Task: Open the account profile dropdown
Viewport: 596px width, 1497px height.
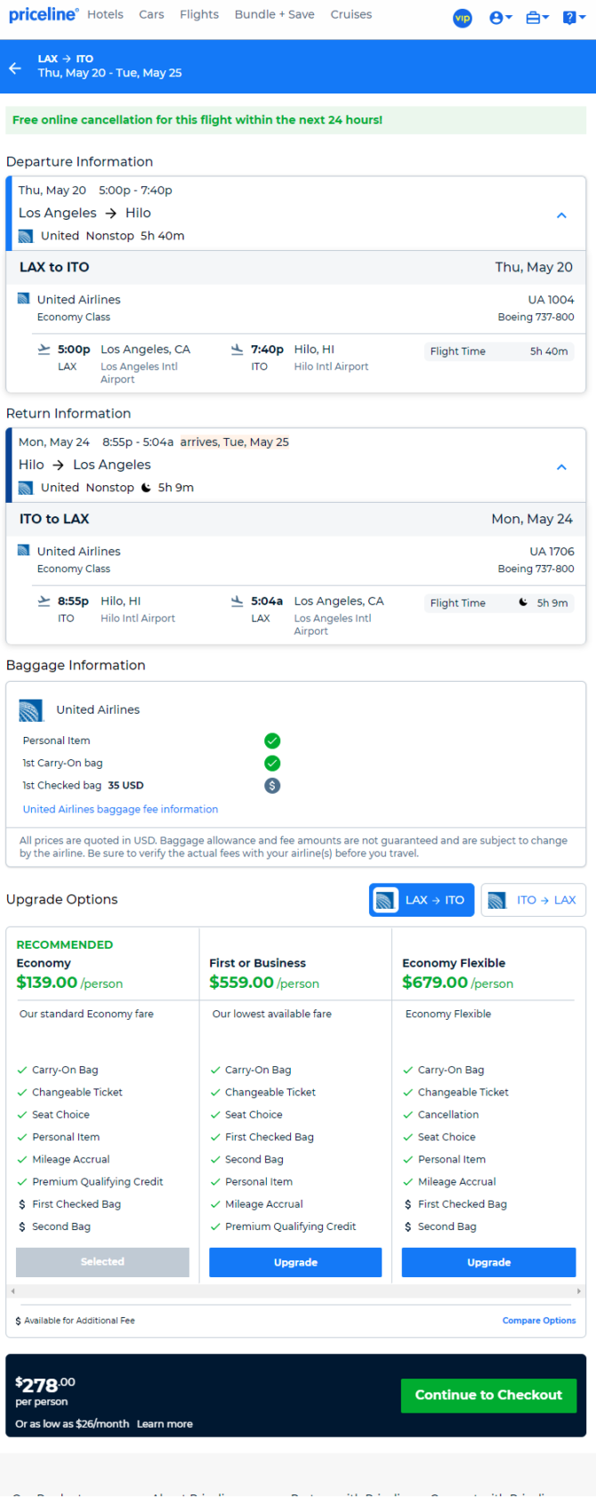Action: click(501, 18)
